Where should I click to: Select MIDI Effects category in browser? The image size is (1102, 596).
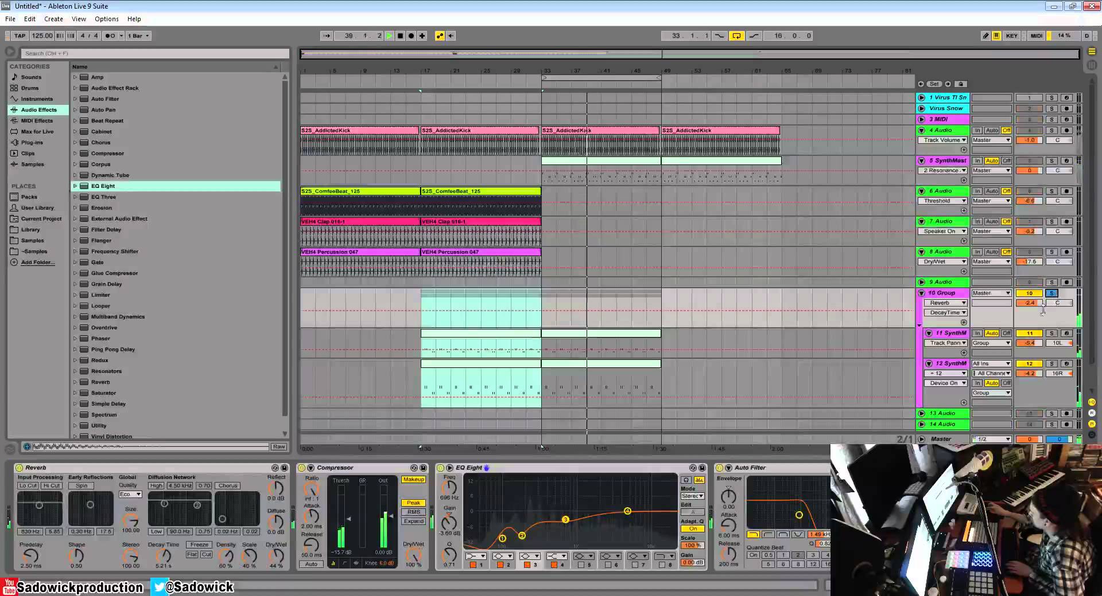coord(37,121)
